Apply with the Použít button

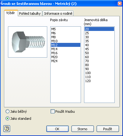[x=108, y=129]
